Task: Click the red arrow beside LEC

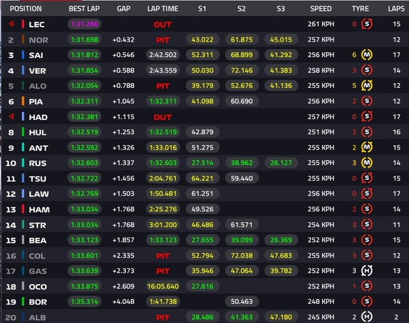Action: 11,24
